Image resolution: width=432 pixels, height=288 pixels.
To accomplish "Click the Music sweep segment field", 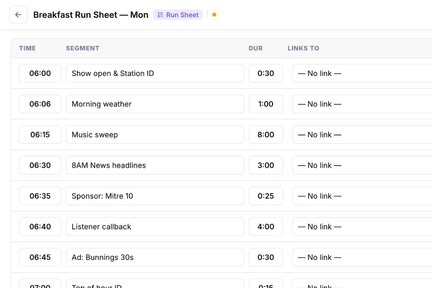I will coord(155,135).
